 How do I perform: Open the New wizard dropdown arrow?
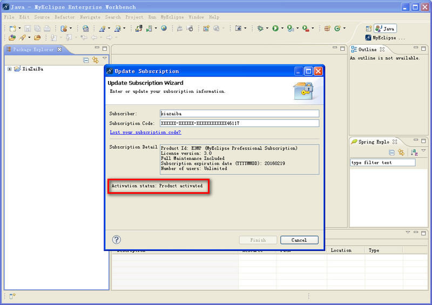point(19,29)
